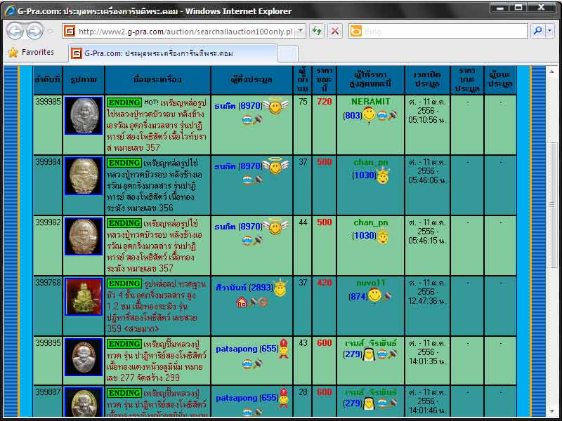Click the crowned smiley beside สิวนันท์ (2893)

280,288
